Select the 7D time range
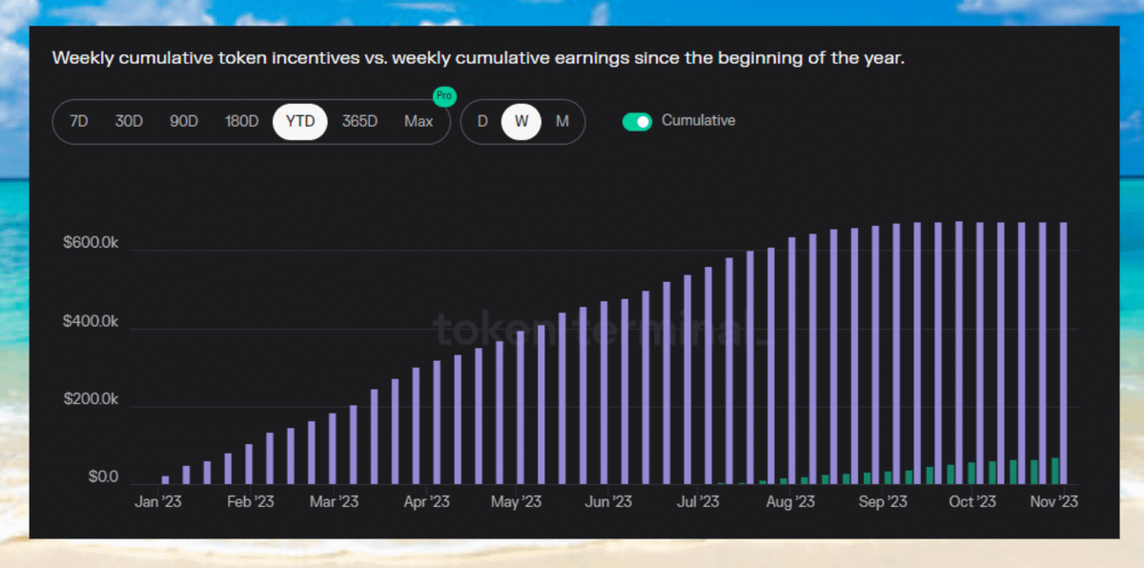Screen dimensions: 1144x568 point(79,122)
